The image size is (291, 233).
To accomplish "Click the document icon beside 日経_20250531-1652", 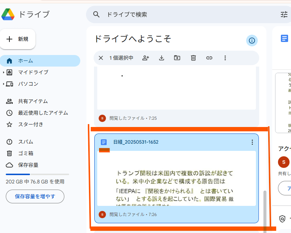I will [104, 142].
